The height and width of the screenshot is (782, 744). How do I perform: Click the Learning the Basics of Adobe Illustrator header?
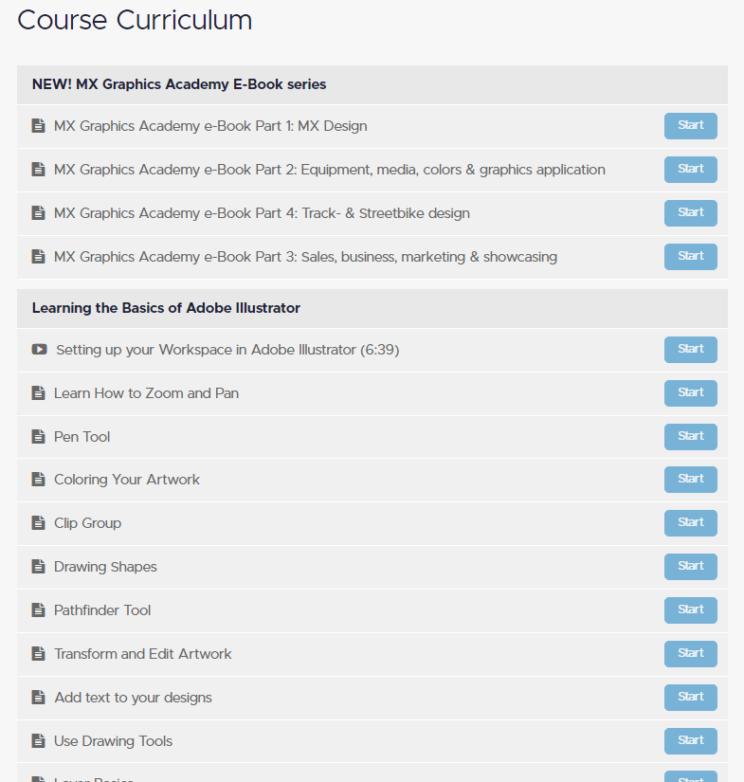(x=166, y=308)
